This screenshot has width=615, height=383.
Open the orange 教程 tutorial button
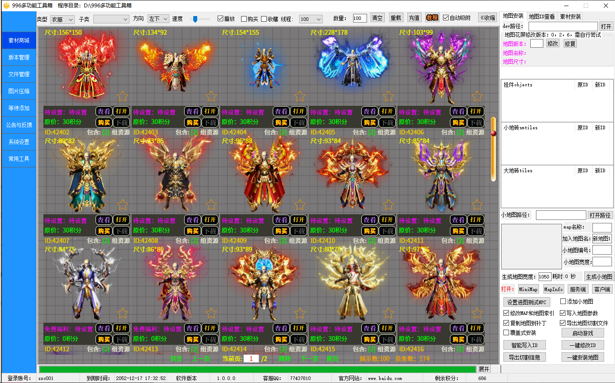point(432,18)
